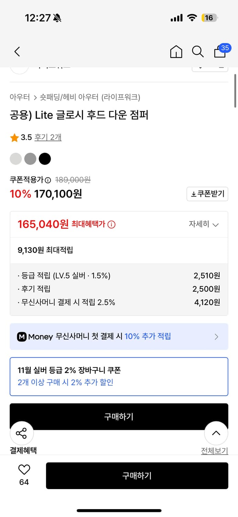The image size is (238, 517).
Task: Toggle the heart to like the product
Action: pos(23,470)
